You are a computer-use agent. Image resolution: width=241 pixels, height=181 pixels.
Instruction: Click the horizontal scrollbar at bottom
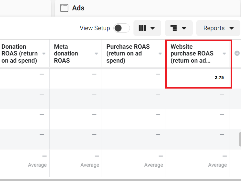click(120, 180)
